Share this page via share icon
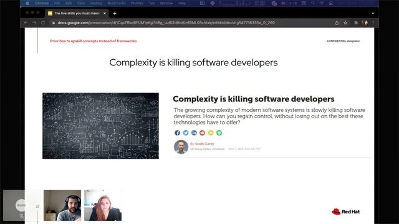 [337, 23]
